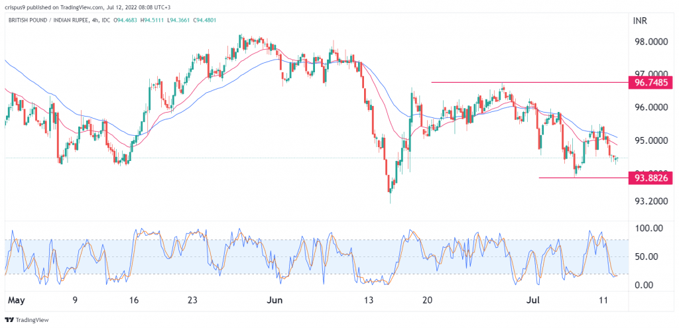Click the 96.7485 resistance price label

coord(651,82)
